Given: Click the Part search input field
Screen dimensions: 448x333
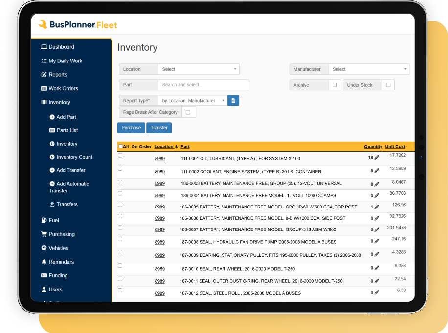Looking at the screenshot, I should pyautogui.click(x=203, y=85).
